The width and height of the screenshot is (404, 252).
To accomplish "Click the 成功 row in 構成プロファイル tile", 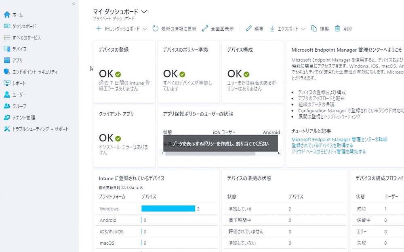I will [378, 209].
